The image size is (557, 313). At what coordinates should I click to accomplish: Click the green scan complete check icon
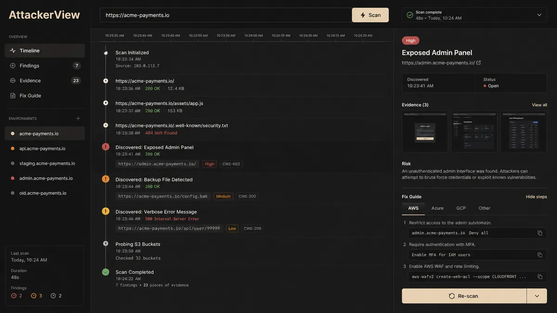pos(410,15)
